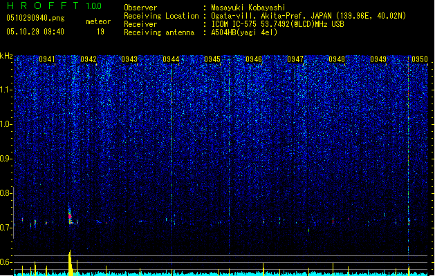Click the meteor count value 19
435x276 pixels.
pyautogui.click(x=100, y=32)
